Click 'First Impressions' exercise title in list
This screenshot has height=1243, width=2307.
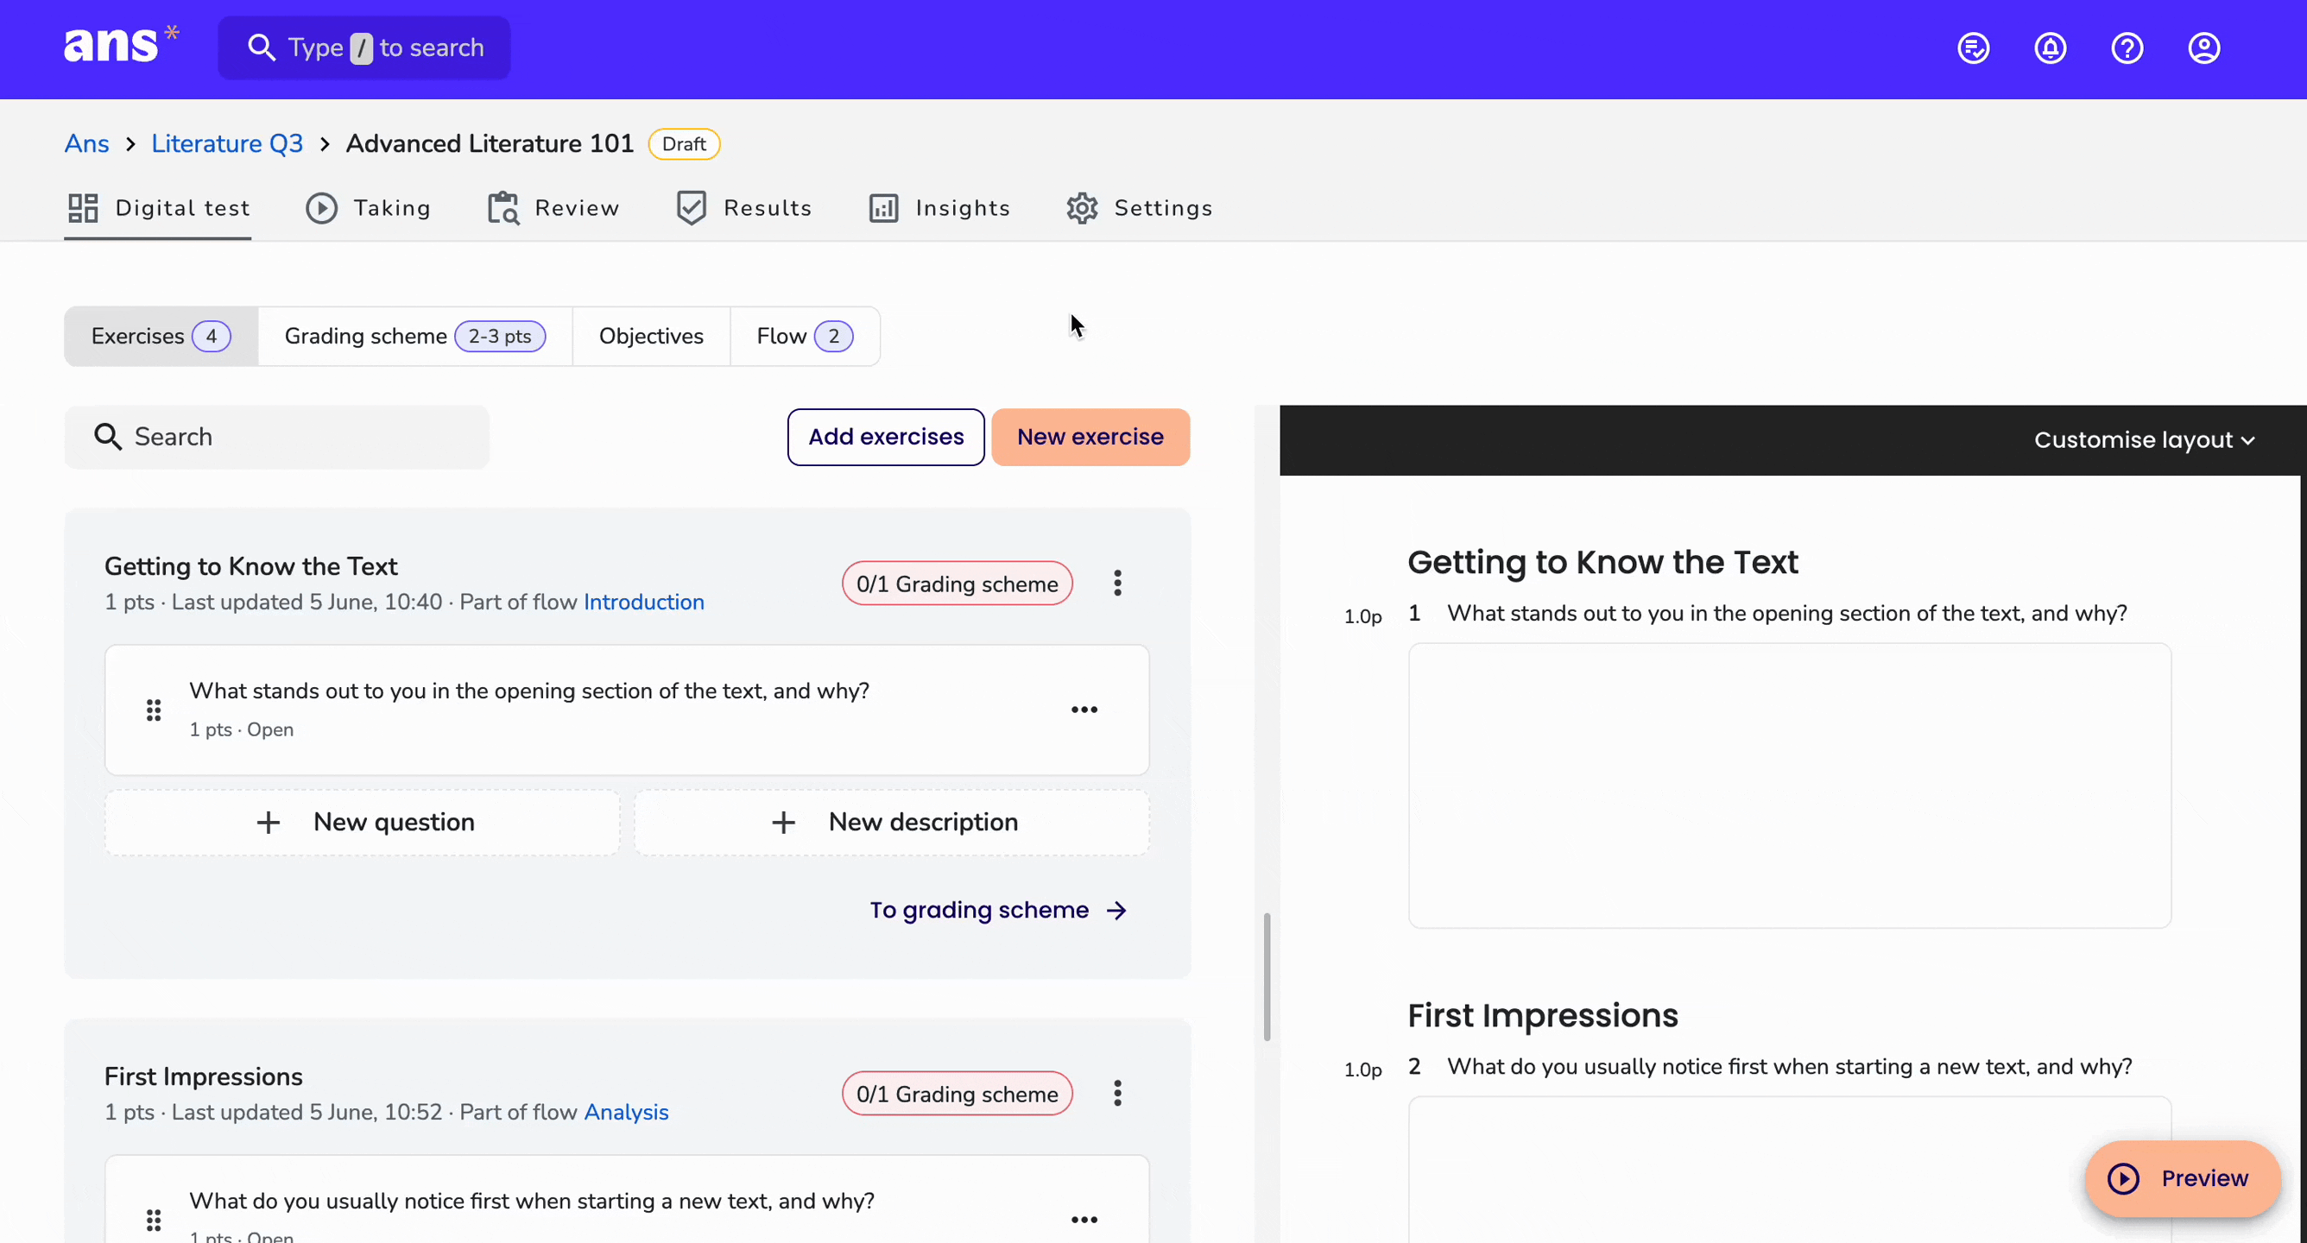point(203,1076)
